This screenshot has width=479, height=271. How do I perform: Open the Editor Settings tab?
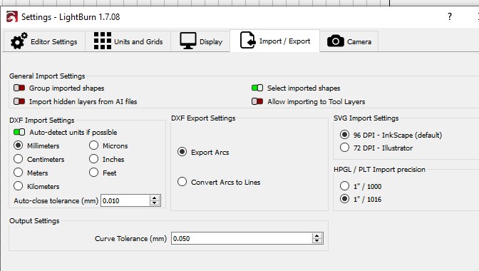[x=44, y=41]
